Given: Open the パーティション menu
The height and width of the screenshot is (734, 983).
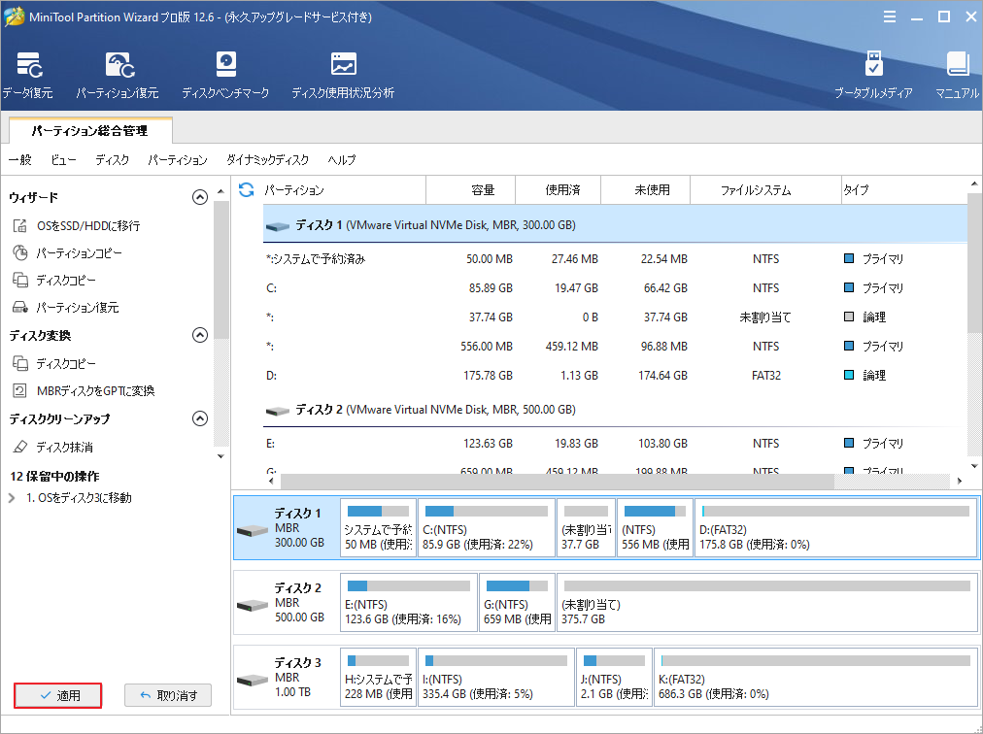Looking at the screenshot, I should [x=178, y=160].
